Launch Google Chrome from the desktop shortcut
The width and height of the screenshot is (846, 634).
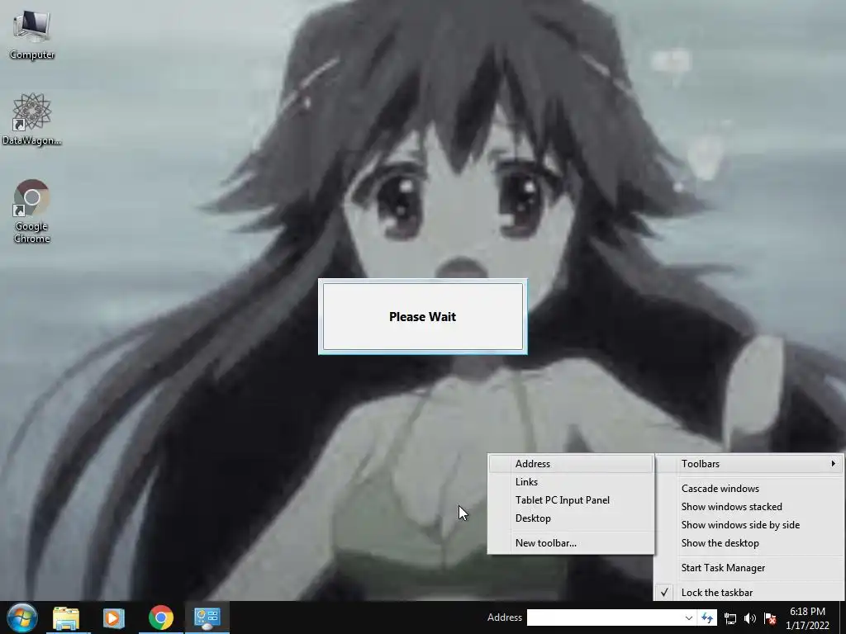click(x=32, y=211)
